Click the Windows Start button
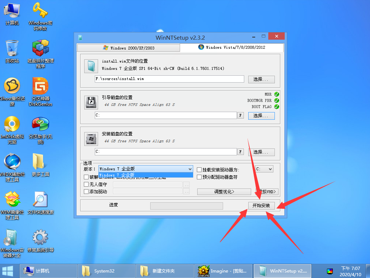This screenshot has width=370, height=278. click(8, 271)
